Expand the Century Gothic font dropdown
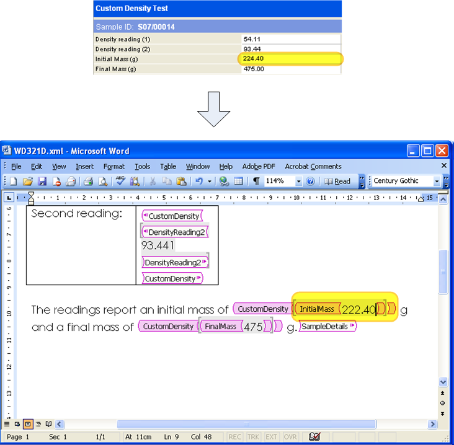Image resolution: width=454 pixels, height=445 pixels. 437,181
